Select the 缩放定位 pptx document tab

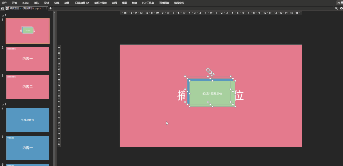(x=25, y=8)
